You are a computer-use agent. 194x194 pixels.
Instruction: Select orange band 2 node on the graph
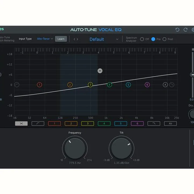[70, 85]
